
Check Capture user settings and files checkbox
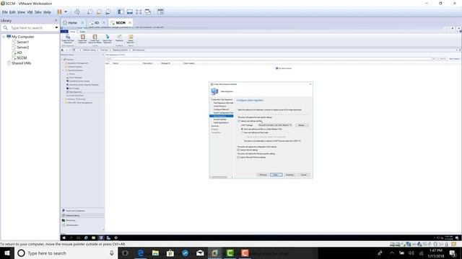point(239,121)
